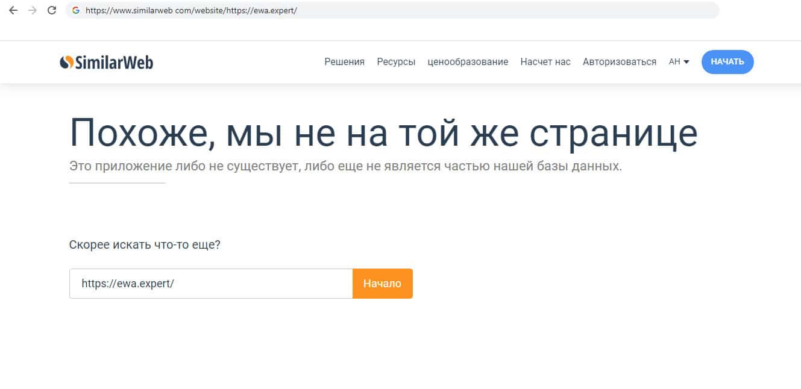Click the subtitle about приложение не существует
801x389 pixels.
345,166
